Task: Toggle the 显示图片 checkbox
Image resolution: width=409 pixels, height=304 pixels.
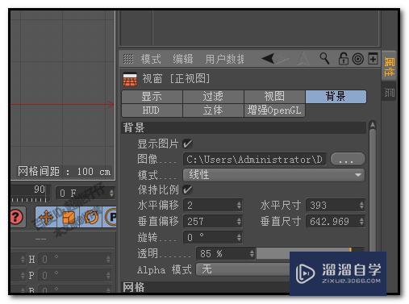Action: click(187, 144)
